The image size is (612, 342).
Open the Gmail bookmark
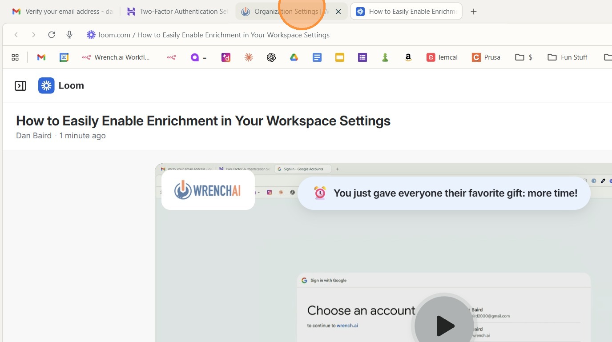click(41, 57)
